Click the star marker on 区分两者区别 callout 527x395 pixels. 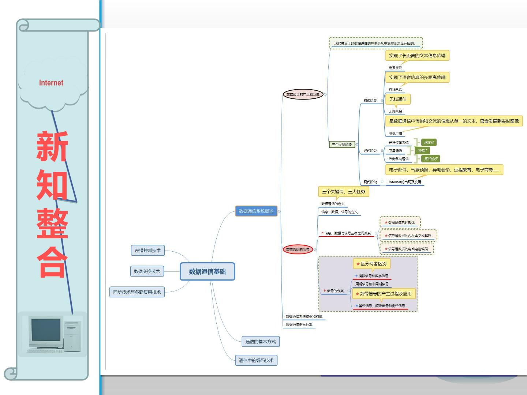coord(358,264)
